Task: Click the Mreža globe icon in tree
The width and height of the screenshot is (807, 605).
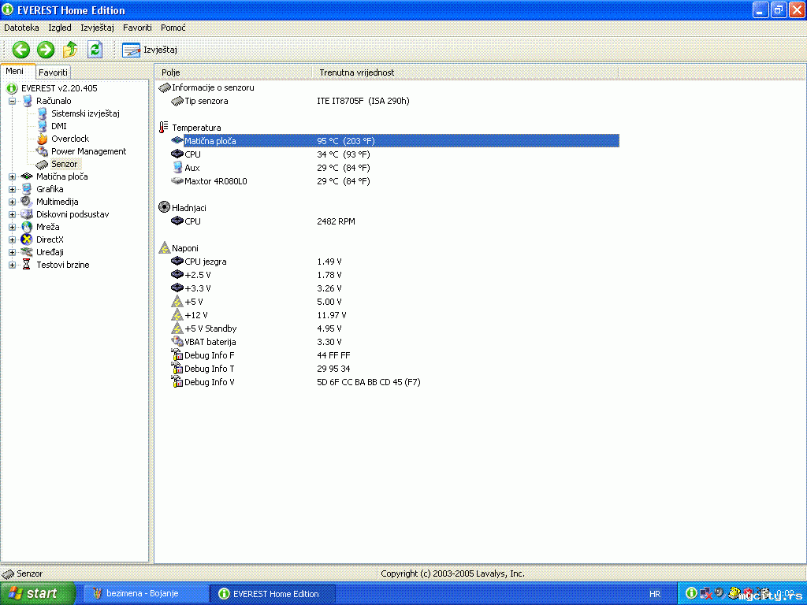Action: point(27,227)
